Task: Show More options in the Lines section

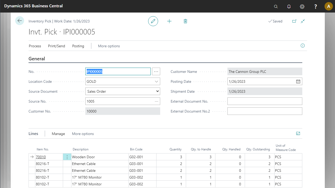Action: coord(83,134)
